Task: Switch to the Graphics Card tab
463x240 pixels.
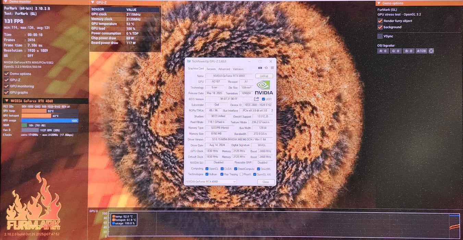Action: tap(195, 69)
